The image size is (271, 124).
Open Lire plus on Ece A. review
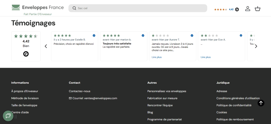click(x=206, y=57)
